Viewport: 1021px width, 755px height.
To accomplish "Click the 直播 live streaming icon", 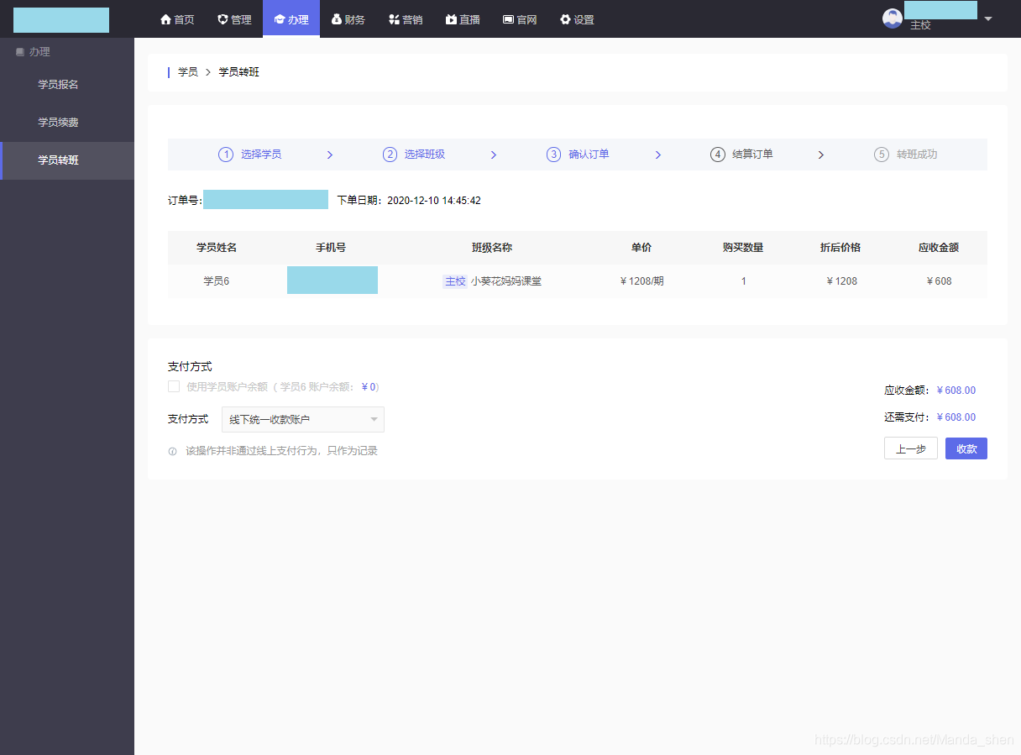I will (449, 18).
